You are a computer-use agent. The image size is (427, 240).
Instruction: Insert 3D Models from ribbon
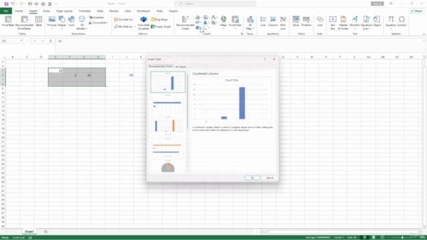81,23
